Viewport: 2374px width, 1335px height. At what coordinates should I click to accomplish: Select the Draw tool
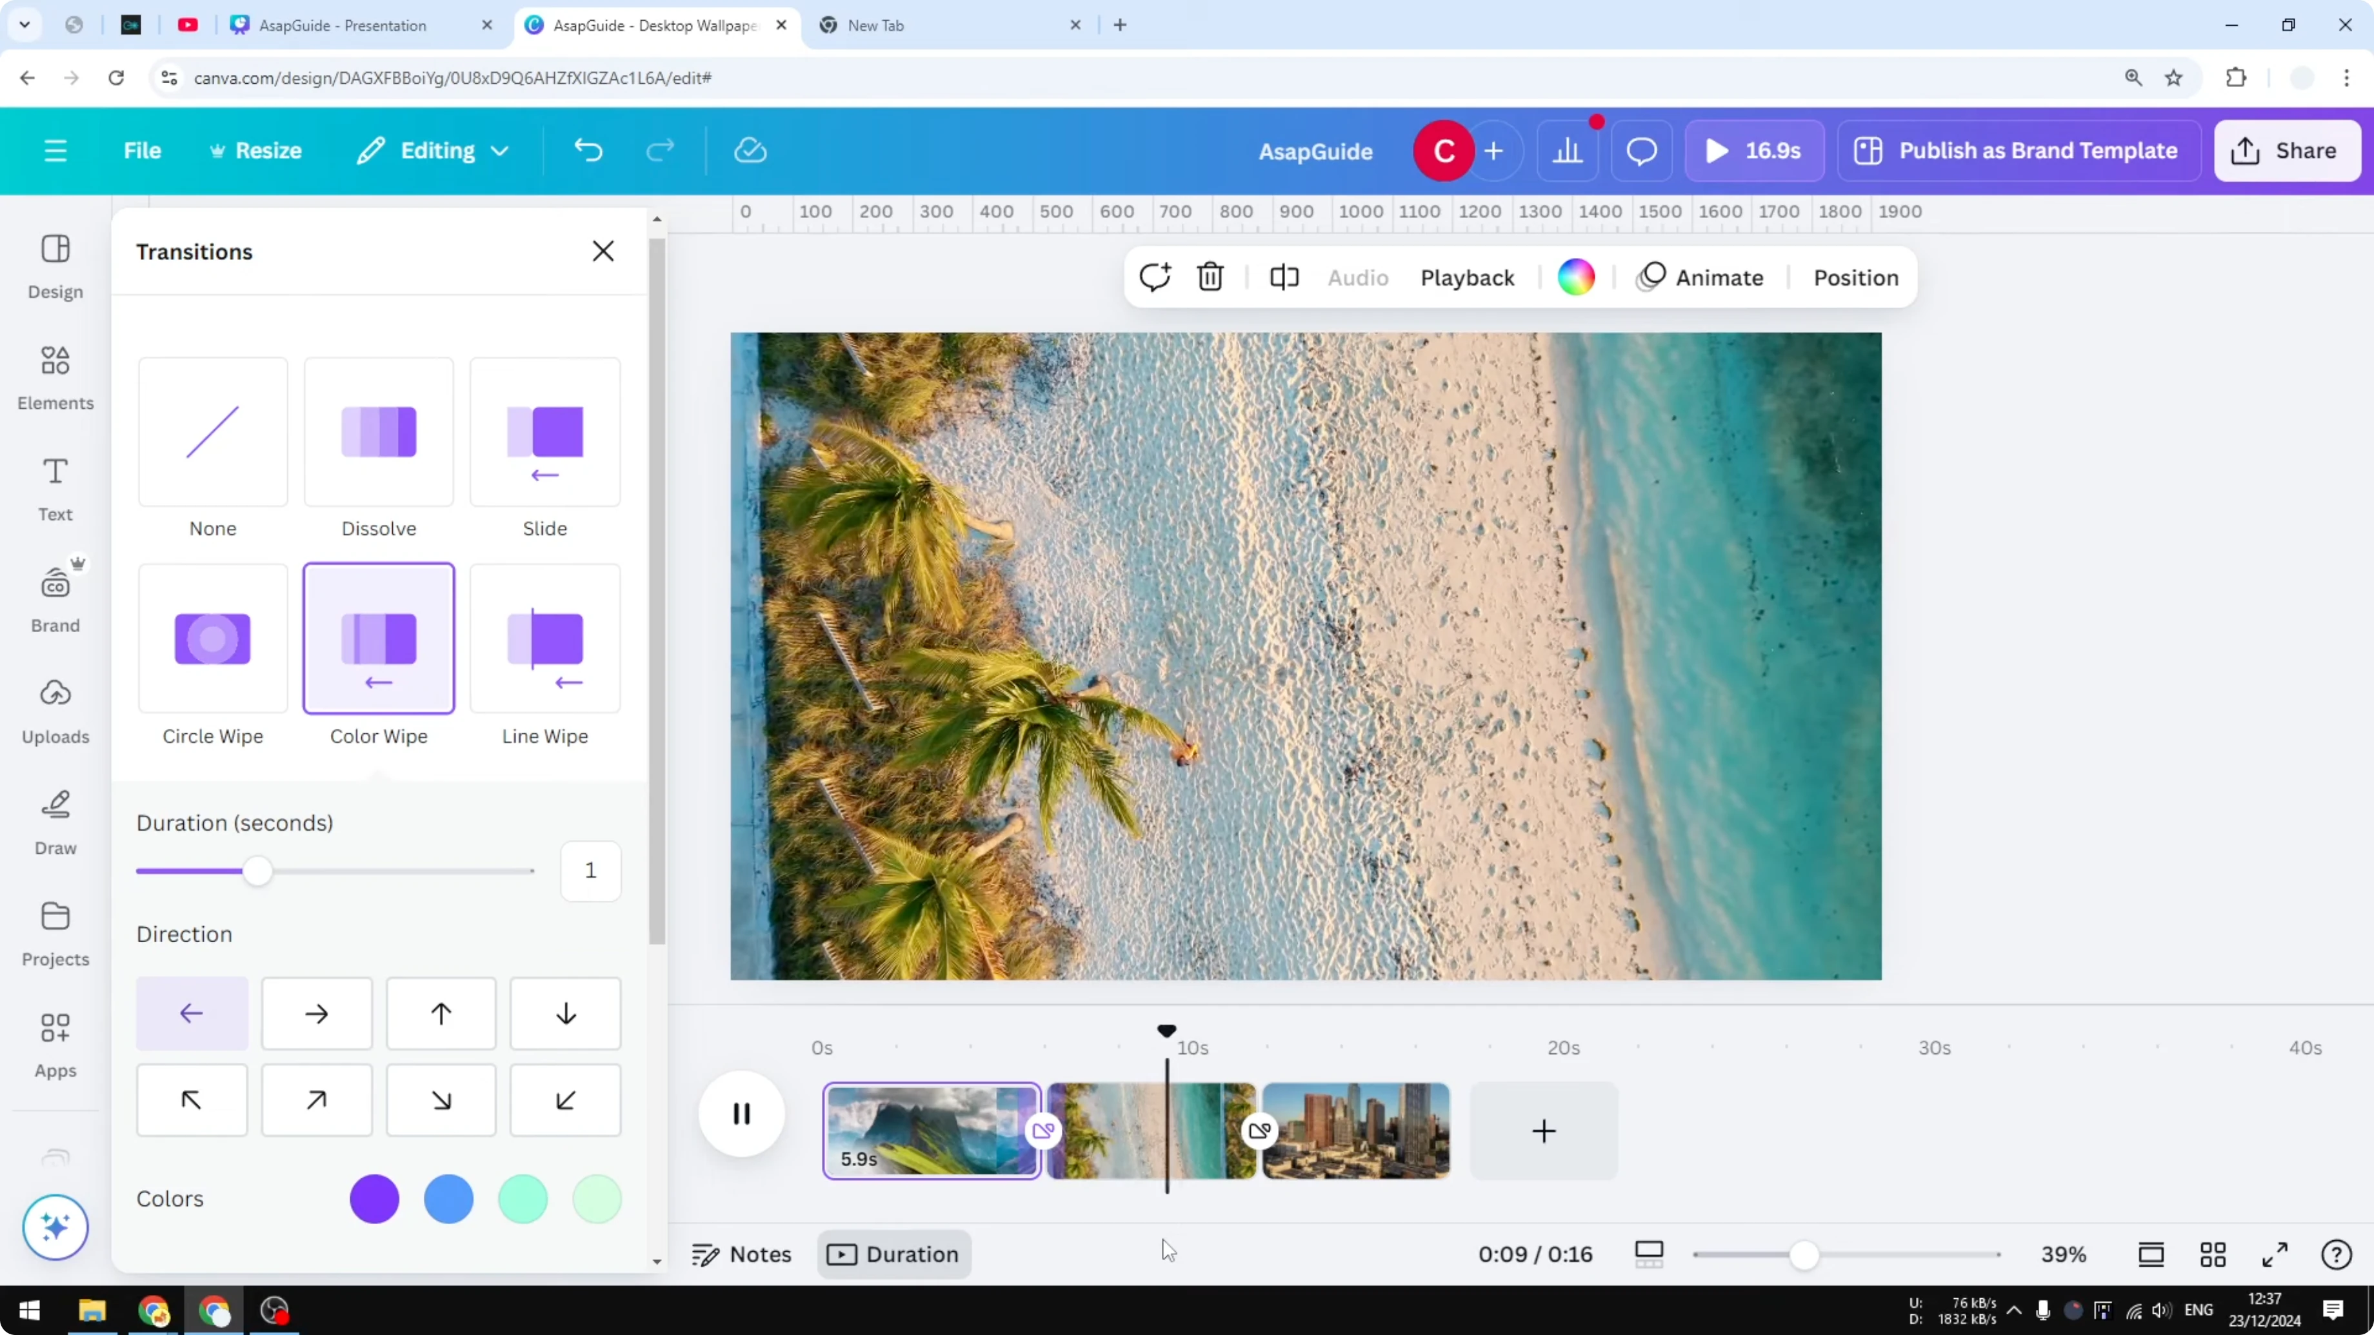[x=54, y=820]
